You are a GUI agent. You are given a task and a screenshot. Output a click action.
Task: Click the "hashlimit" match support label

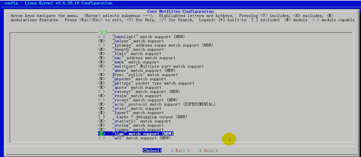coord(149,37)
